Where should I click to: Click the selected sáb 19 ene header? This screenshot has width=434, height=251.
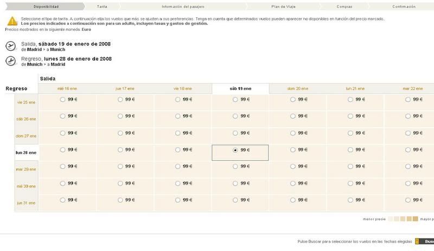pos(240,89)
